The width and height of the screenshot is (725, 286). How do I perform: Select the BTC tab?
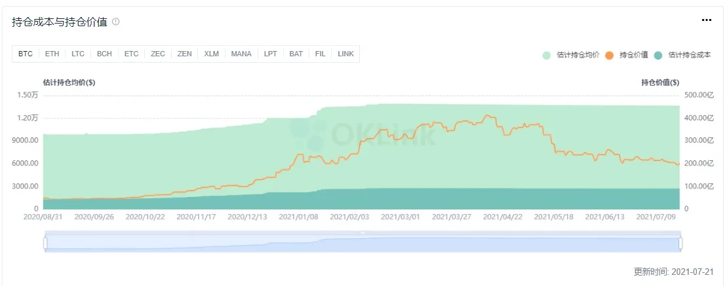(x=26, y=54)
